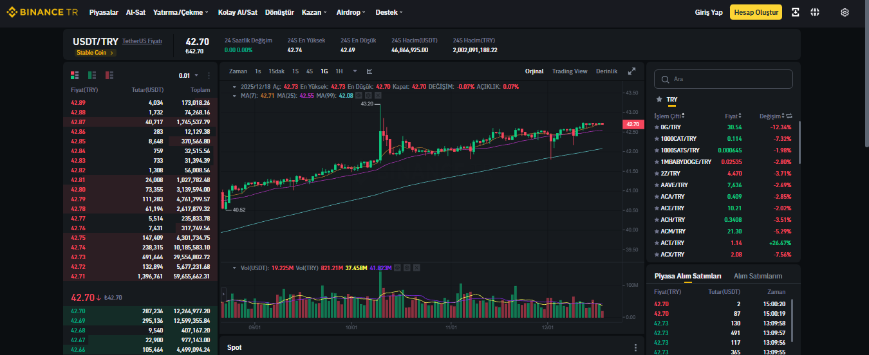Open the 0.01 price precision dropdown
This screenshot has width=869, height=355.
[x=189, y=75]
